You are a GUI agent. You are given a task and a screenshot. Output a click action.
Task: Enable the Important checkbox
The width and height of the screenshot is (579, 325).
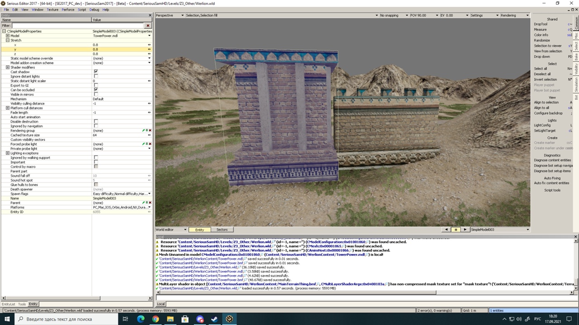(96, 162)
